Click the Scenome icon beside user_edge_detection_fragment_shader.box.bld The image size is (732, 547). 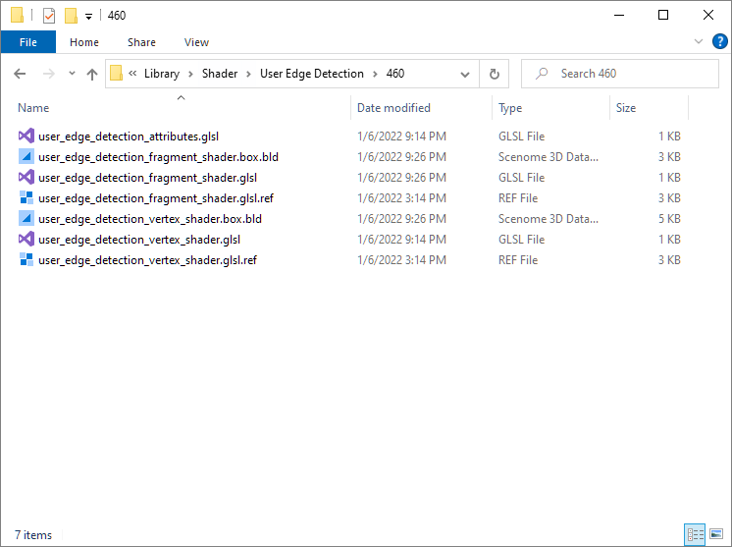tap(26, 156)
